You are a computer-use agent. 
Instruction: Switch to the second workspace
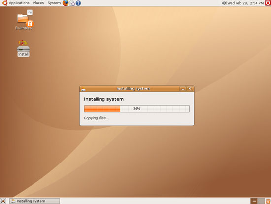(x=261, y=201)
